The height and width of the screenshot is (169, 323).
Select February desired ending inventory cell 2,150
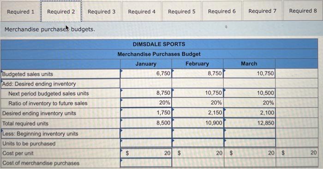[x=197, y=113]
